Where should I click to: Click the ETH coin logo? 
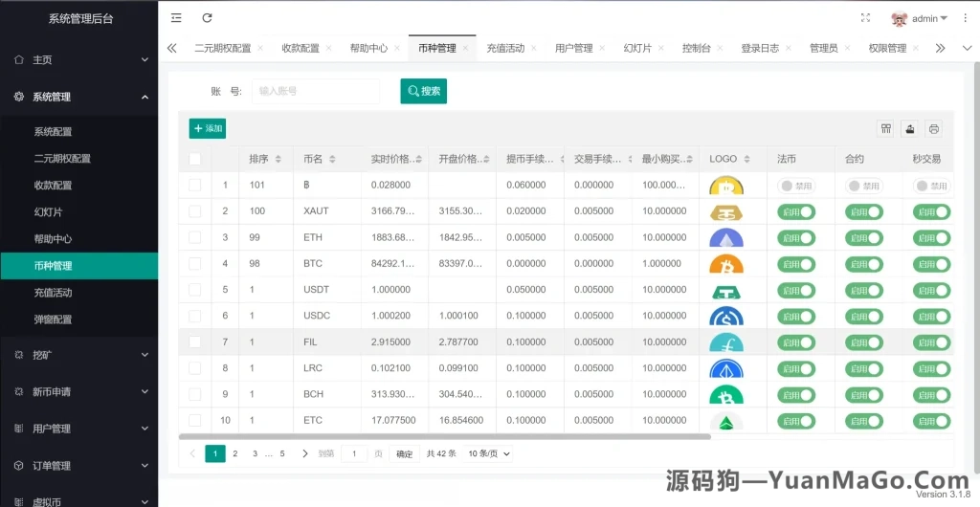point(726,238)
